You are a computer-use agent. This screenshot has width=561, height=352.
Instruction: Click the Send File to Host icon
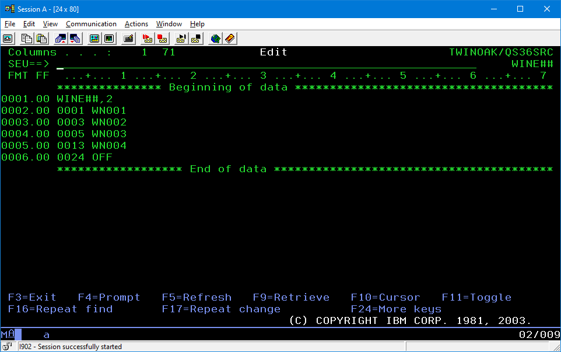[61, 39]
